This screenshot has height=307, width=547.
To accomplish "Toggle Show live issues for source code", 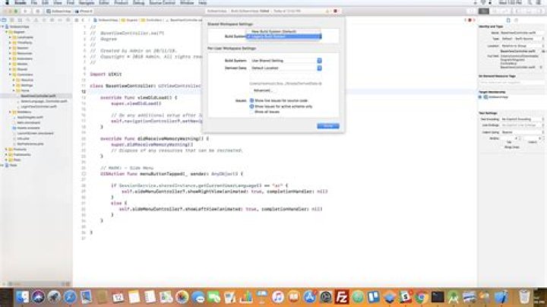I will click(x=251, y=100).
